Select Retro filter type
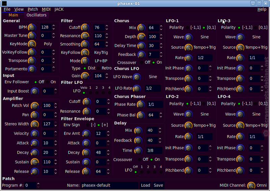The height and width of the screenshot is (191, 270). 99,68
